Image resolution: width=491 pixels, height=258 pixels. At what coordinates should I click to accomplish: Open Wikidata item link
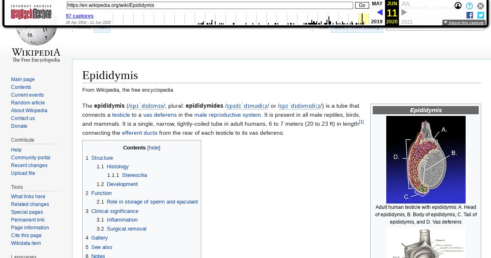coord(26,243)
